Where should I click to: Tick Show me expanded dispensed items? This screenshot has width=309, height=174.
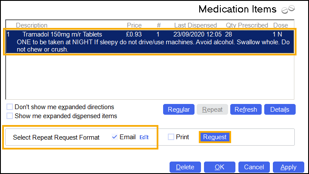pos(9,116)
